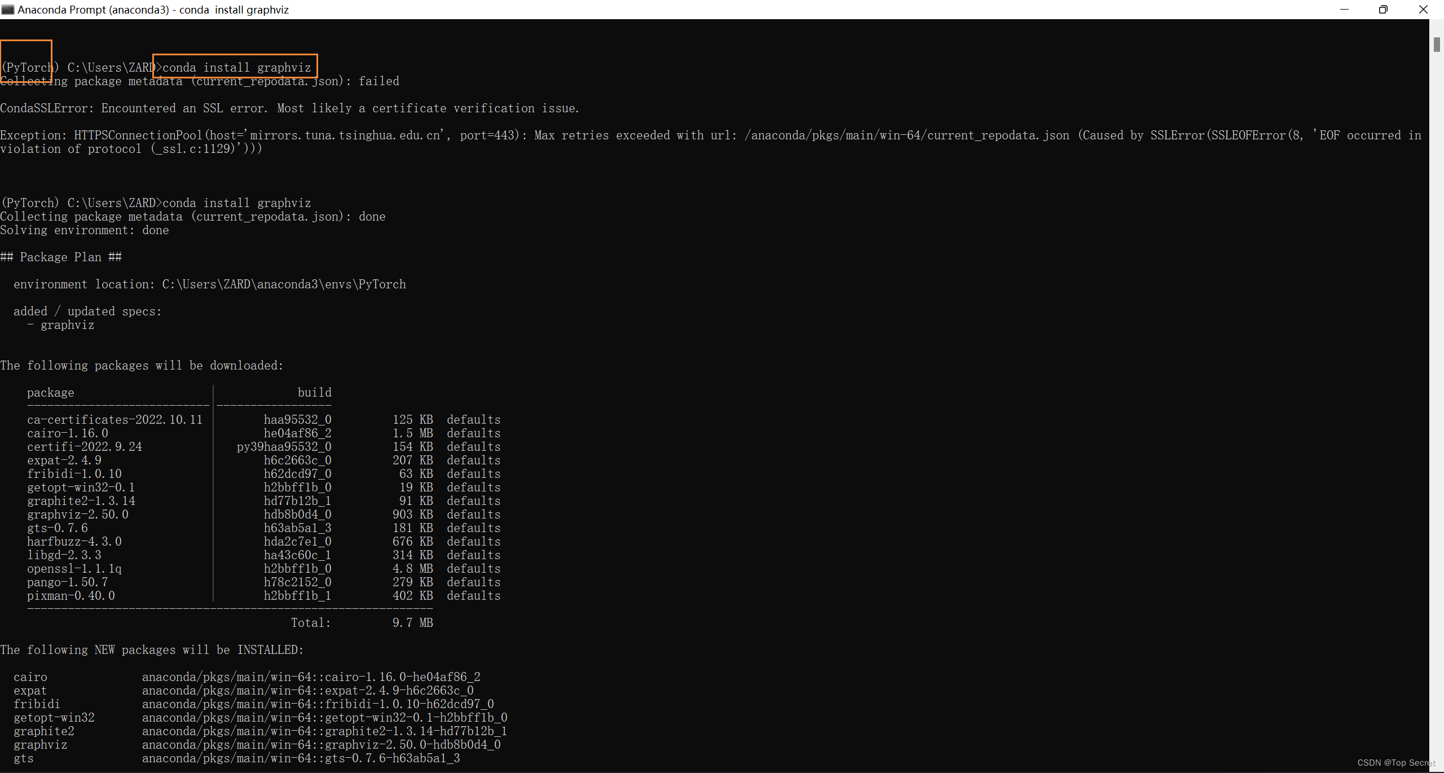This screenshot has height=773, width=1444.
Task: Click the Anaconda Prompt title bar icon
Action: pyautogui.click(x=7, y=10)
